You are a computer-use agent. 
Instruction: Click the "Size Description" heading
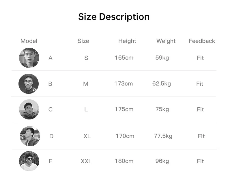(x=114, y=17)
